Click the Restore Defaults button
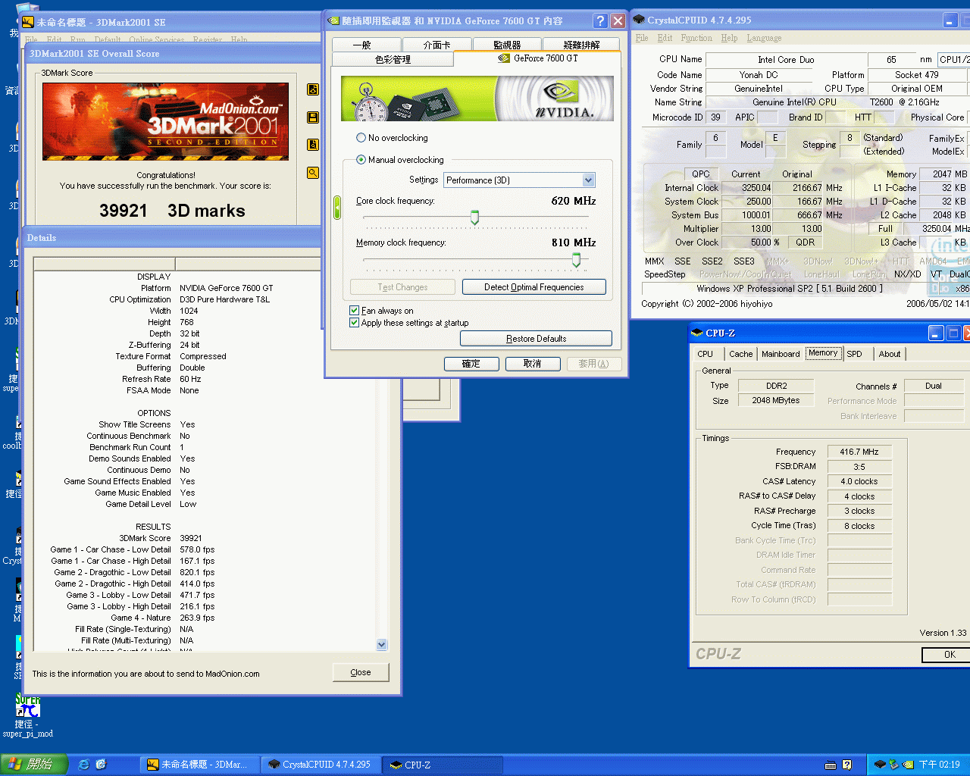The width and height of the screenshot is (970, 776). [536, 339]
